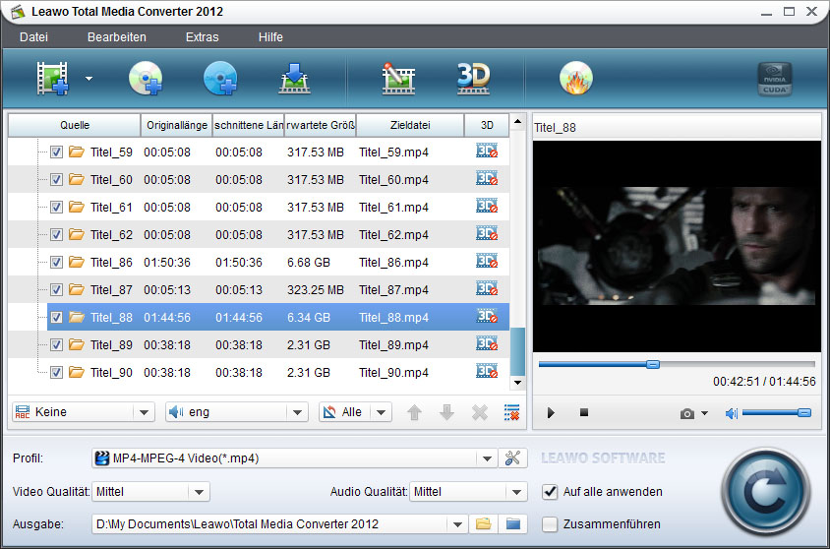Click the volume slider in preview
The width and height of the screenshot is (830, 549).
click(775, 413)
